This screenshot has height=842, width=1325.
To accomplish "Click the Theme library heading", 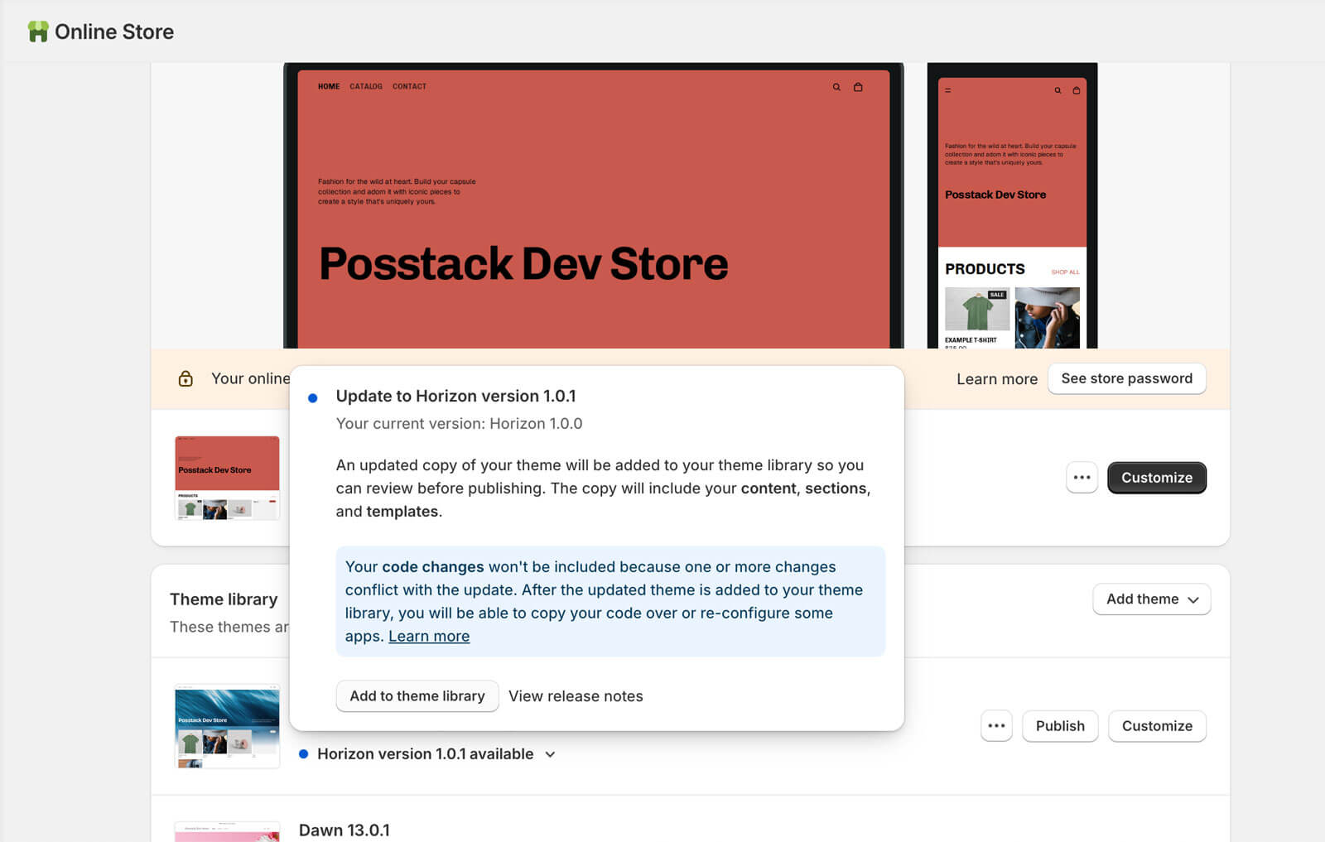I will 224,599.
